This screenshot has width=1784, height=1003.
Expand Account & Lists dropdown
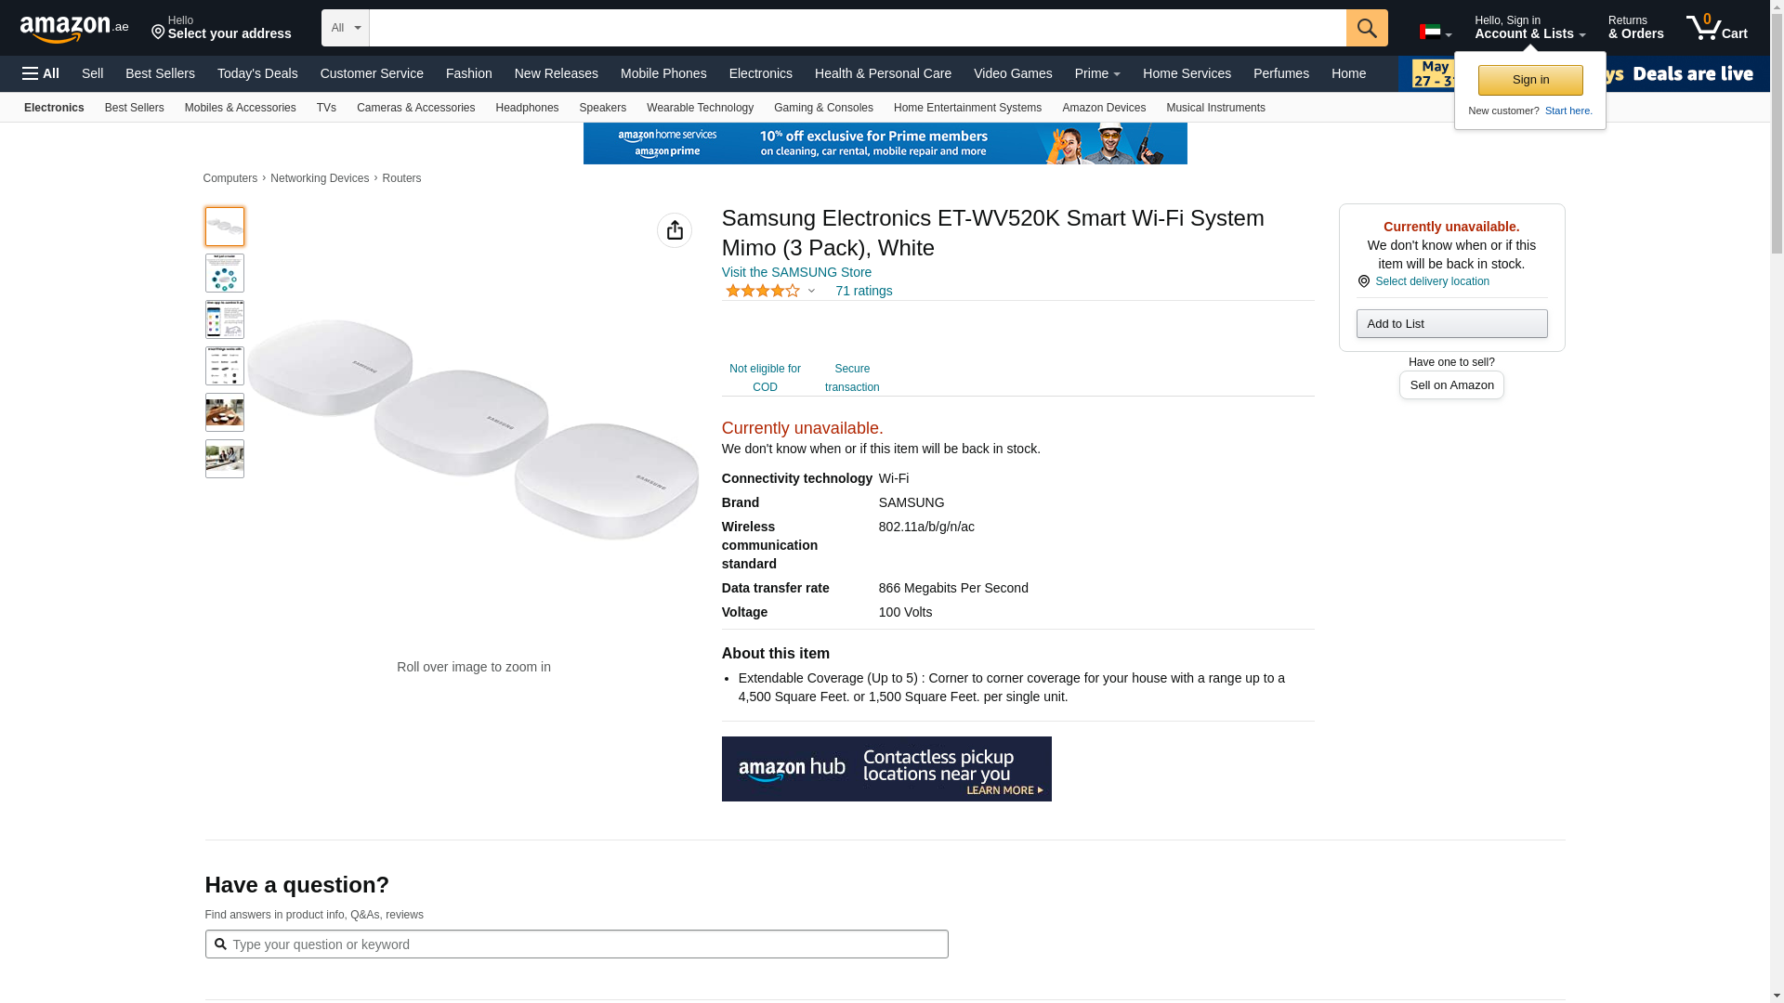click(x=1528, y=28)
